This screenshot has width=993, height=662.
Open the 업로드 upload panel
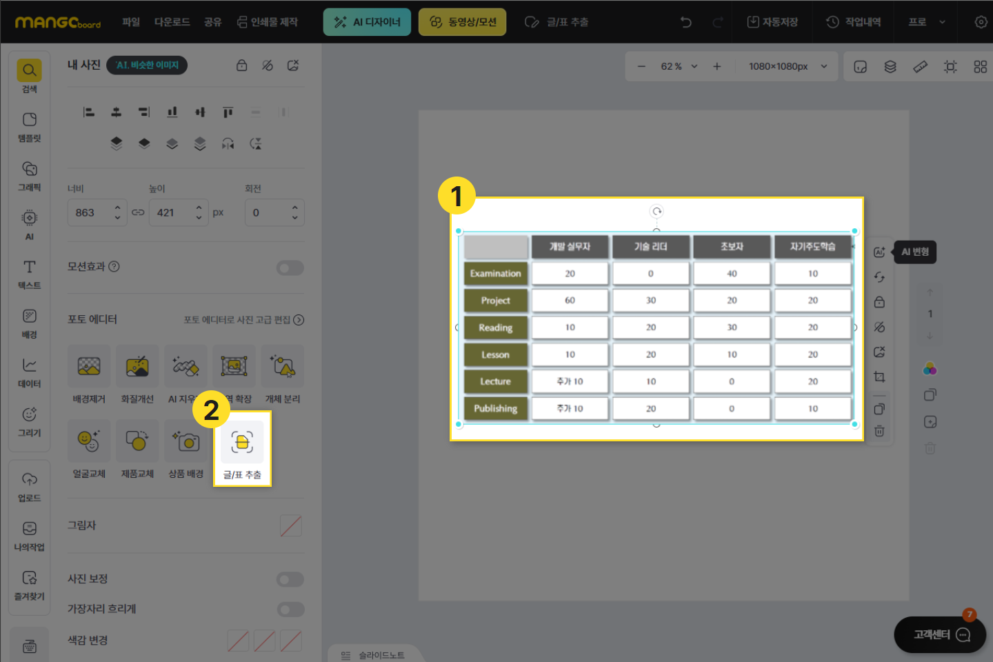tap(29, 486)
